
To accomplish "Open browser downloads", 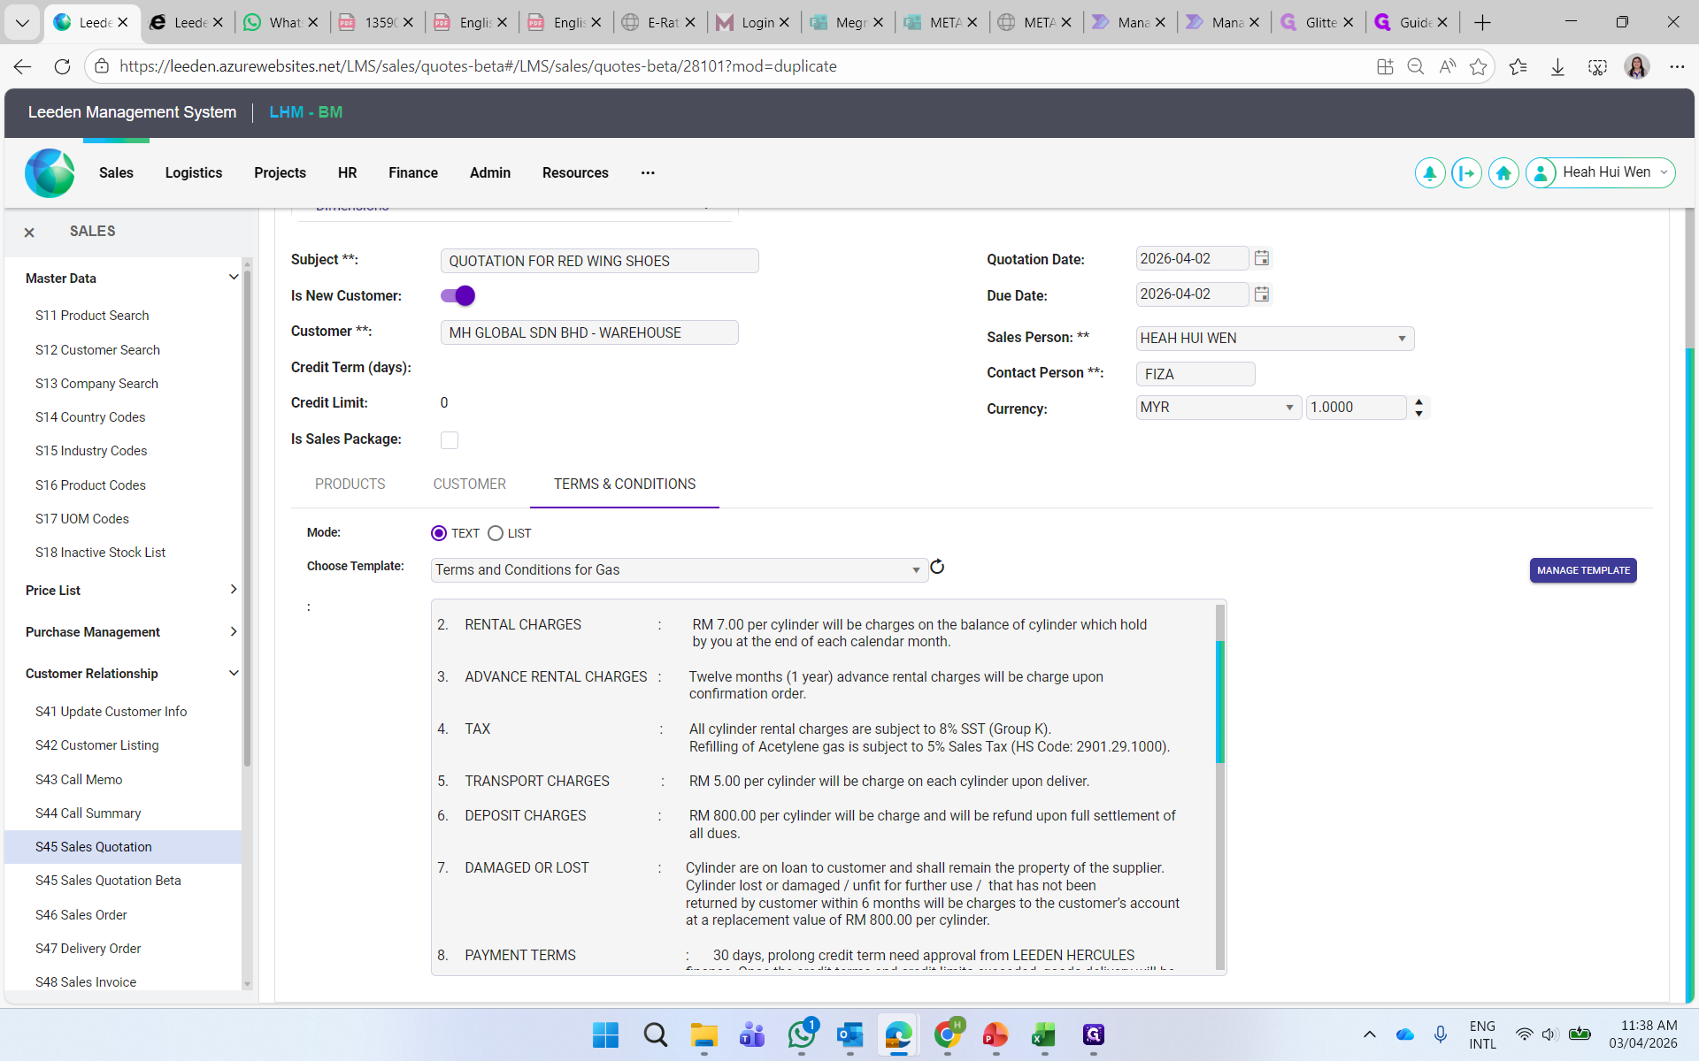I will [1557, 66].
